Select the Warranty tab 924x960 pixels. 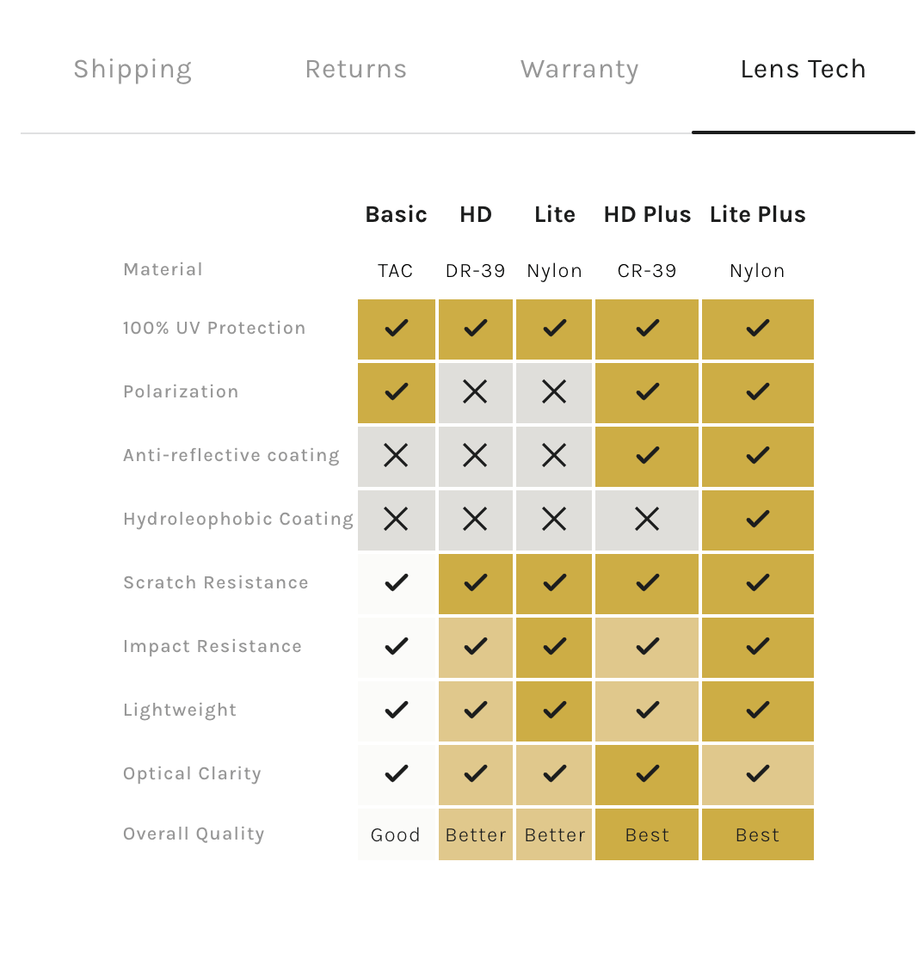click(x=579, y=69)
